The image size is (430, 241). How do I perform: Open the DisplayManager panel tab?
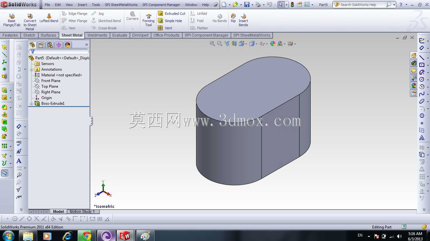click(68, 45)
